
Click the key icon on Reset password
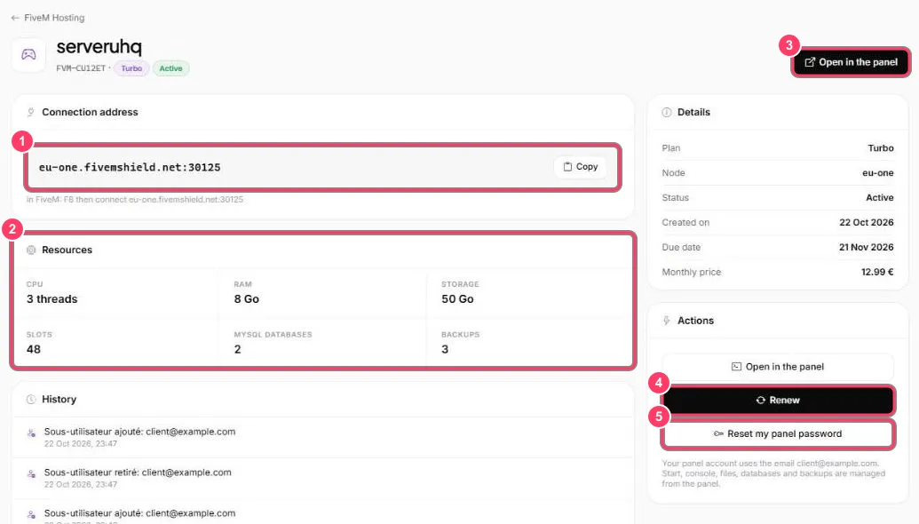(x=718, y=433)
